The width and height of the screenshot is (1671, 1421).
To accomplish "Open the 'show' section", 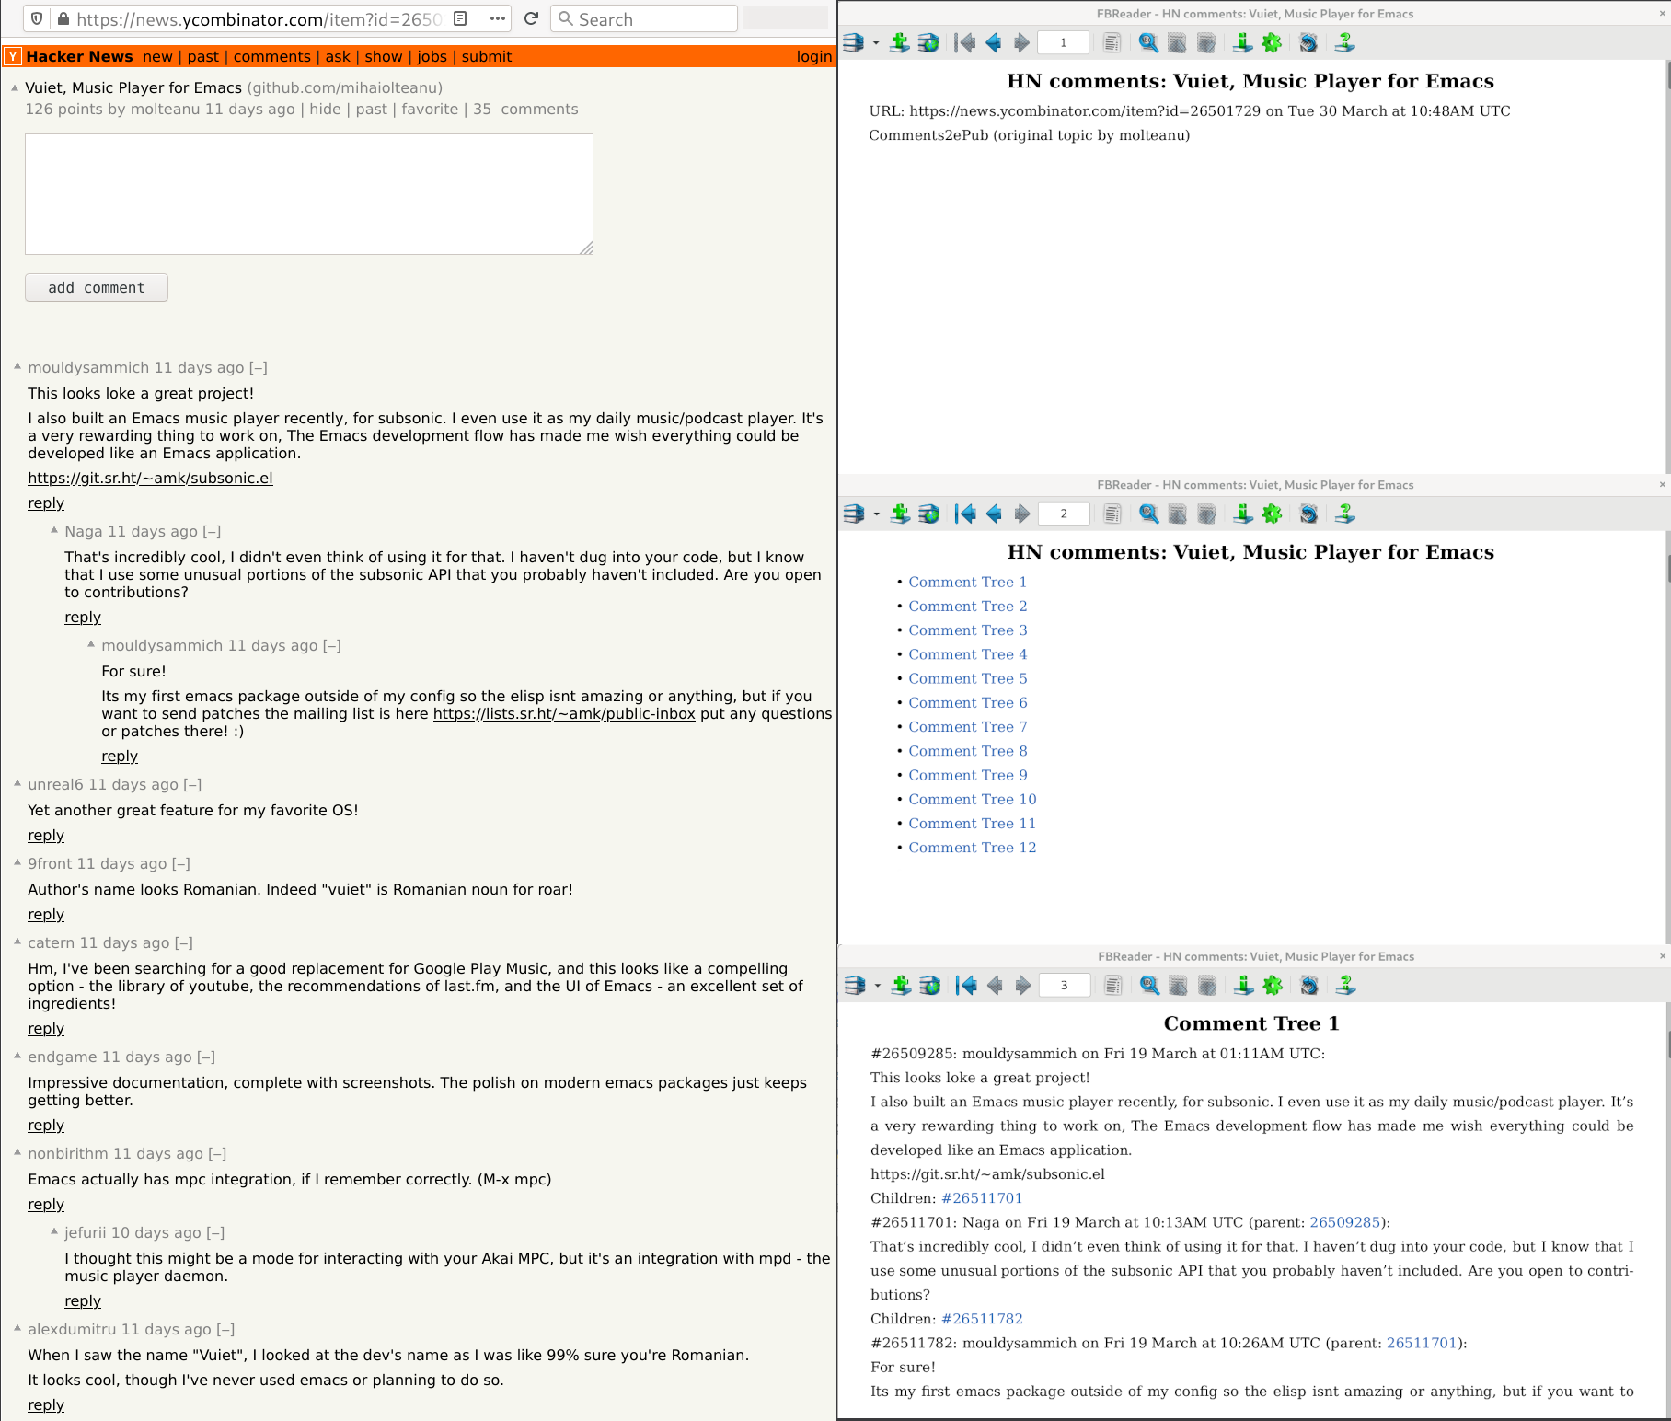I will tap(384, 56).
